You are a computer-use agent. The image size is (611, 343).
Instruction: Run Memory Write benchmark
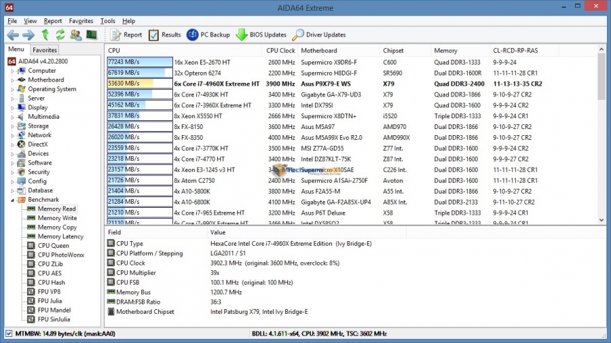57,218
